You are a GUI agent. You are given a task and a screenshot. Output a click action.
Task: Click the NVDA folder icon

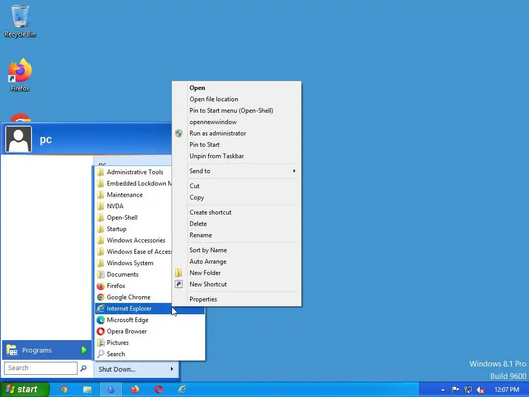point(101,206)
